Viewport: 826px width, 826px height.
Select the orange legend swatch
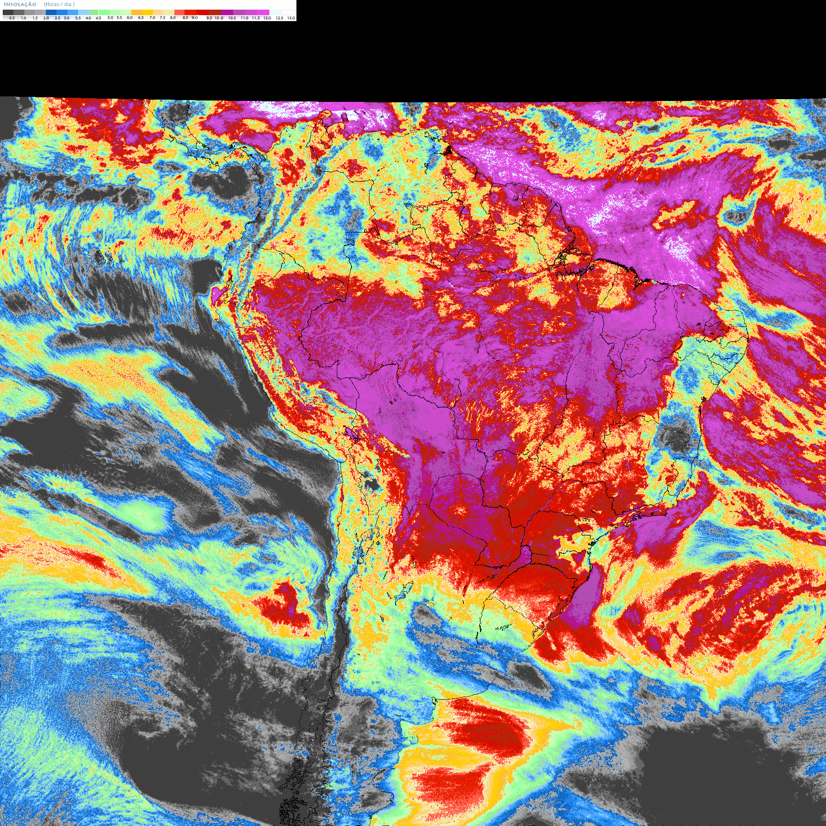(136, 12)
